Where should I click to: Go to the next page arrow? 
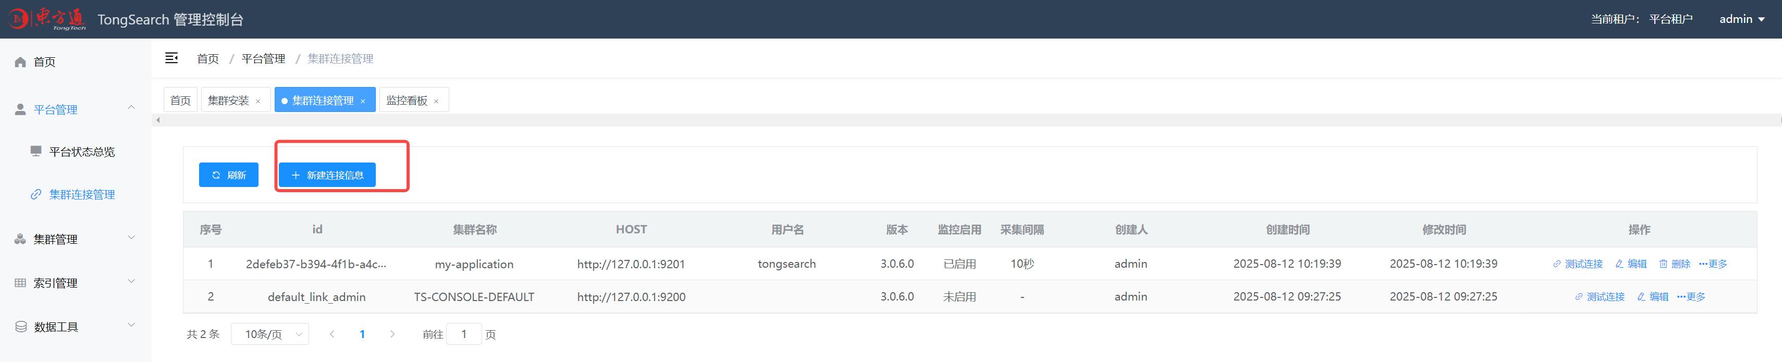392,334
